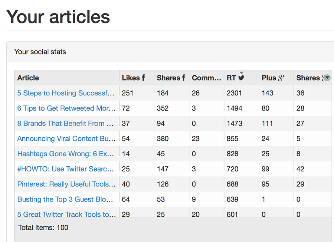Open 'Pinterest: Really Useful Tools…' article
The width and height of the screenshot is (334, 242).
click(66, 184)
